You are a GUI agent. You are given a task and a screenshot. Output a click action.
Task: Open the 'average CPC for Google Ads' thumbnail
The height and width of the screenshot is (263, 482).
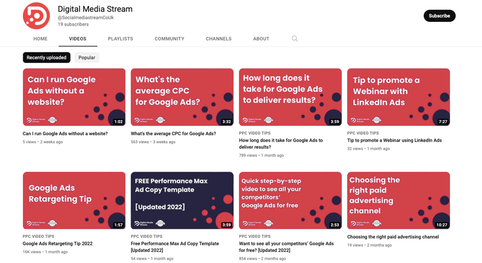point(182,97)
